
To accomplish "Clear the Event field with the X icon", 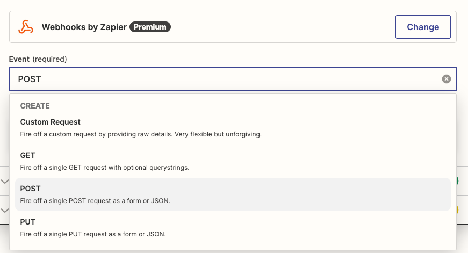I will (446, 79).
